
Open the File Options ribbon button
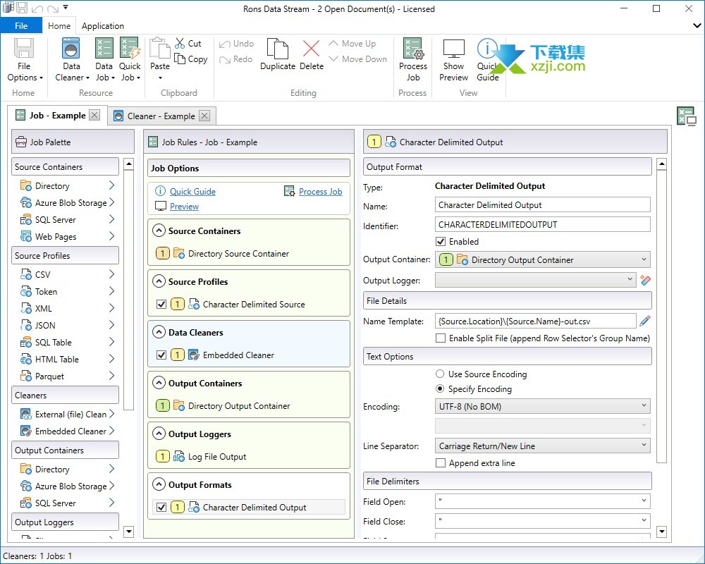coord(24,60)
